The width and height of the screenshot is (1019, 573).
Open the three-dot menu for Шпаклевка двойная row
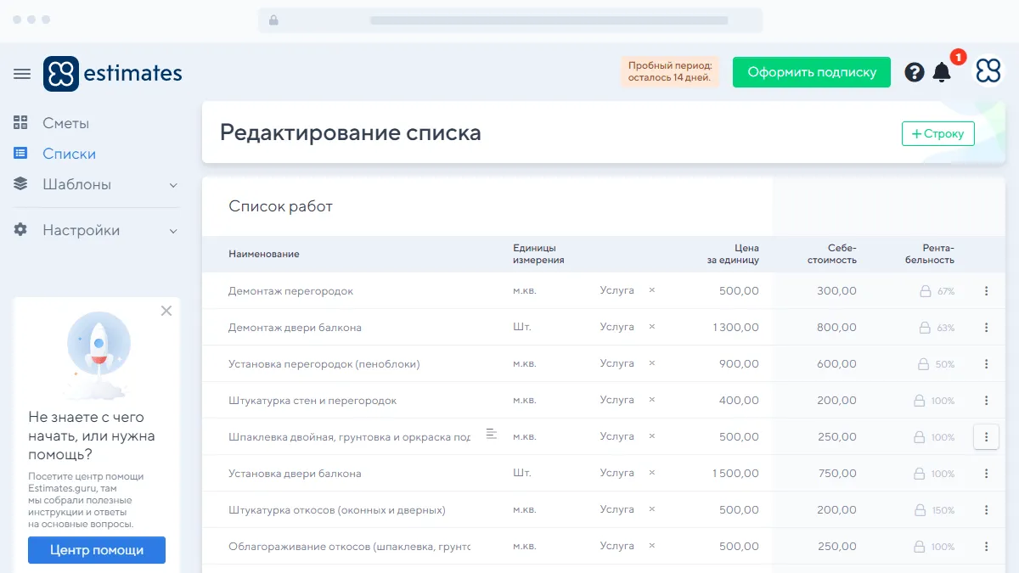point(986,437)
